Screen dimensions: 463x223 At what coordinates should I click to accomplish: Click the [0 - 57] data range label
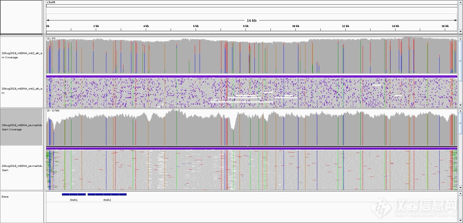51,39
